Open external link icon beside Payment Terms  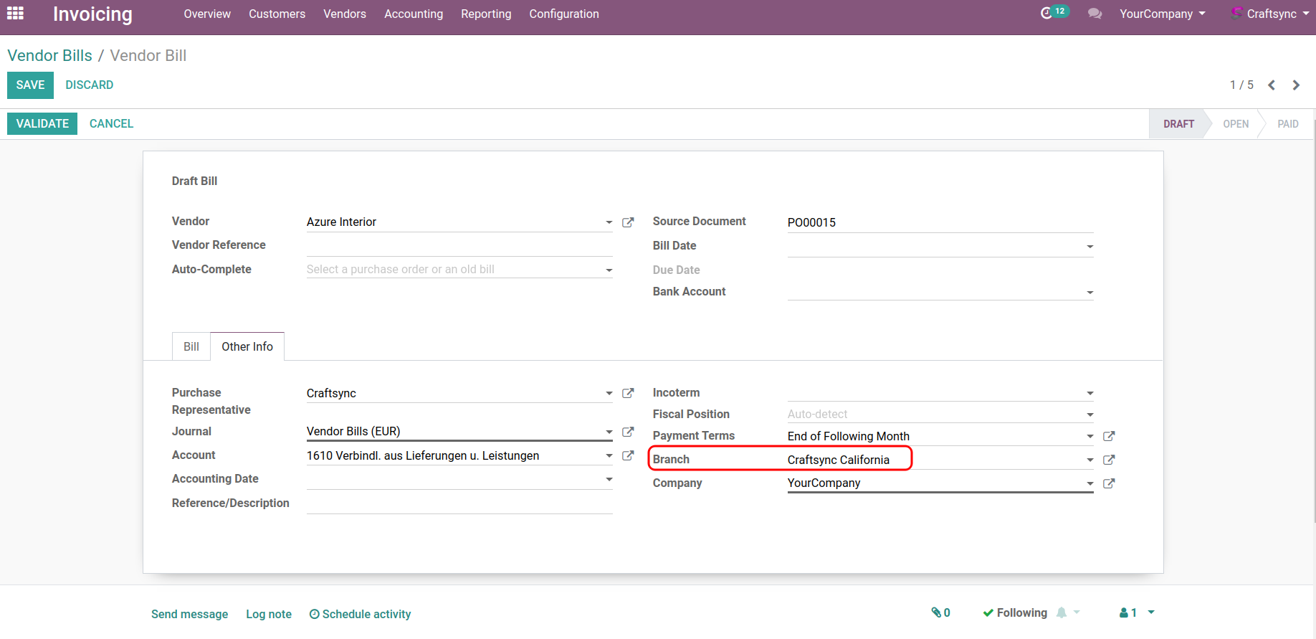click(1109, 436)
